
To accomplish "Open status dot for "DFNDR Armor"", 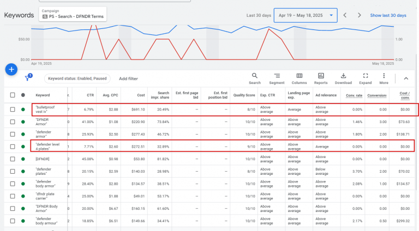I will [x=23, y=121].
